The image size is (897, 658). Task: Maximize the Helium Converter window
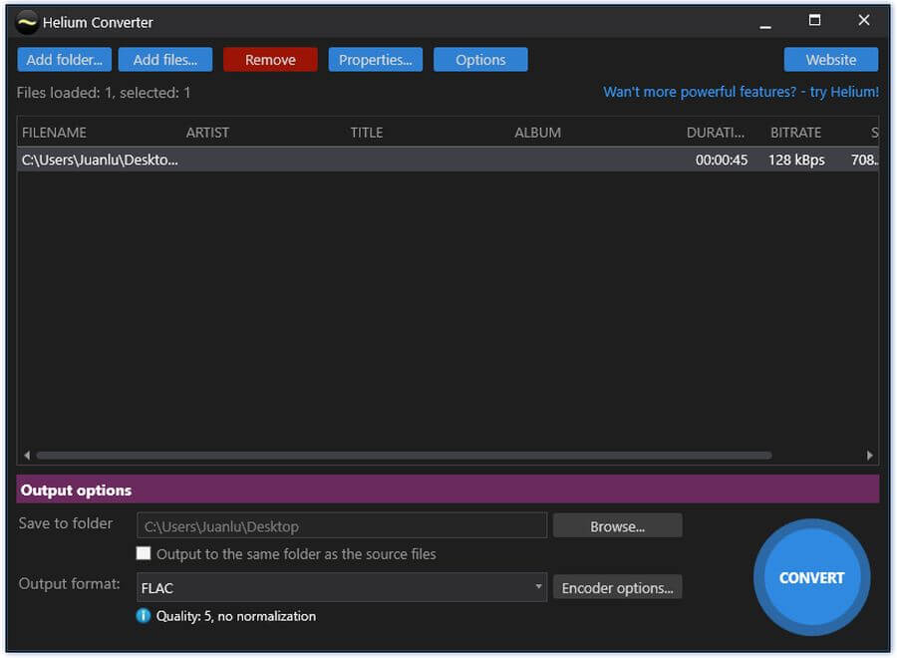pos(814,21)
